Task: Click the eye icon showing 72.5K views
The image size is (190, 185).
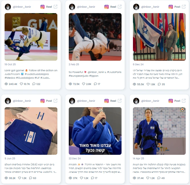Action: [70, 84]
